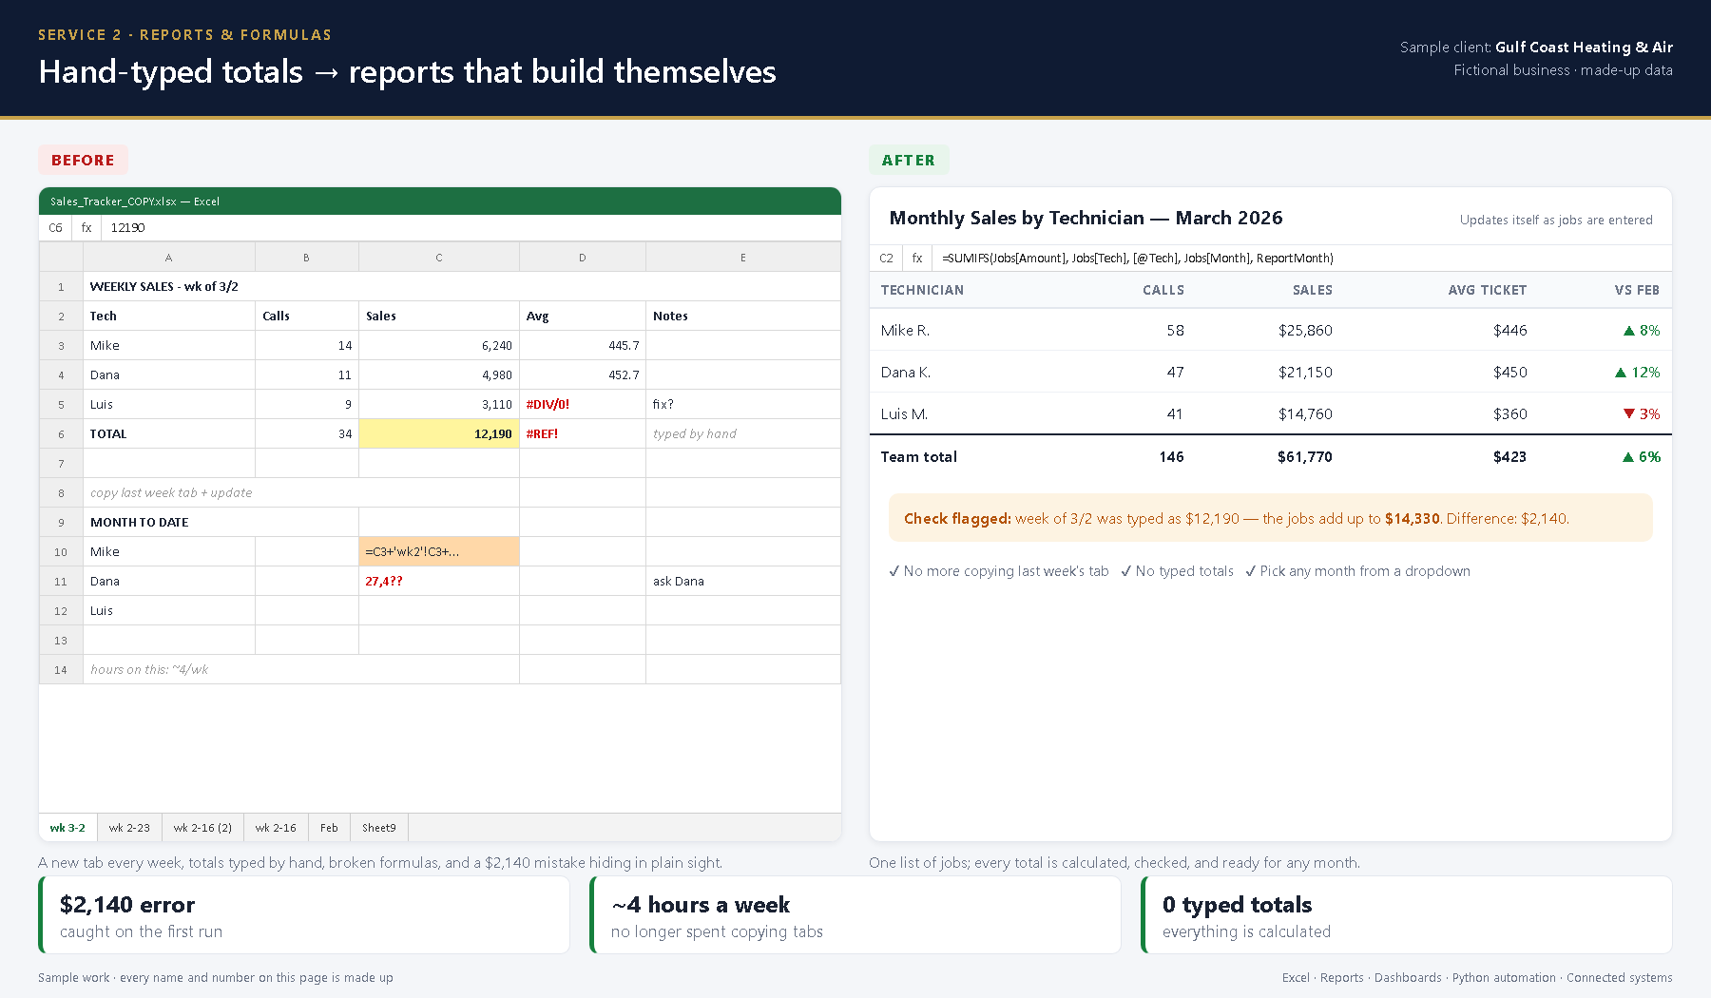1711x998 pixels.
Task: Open the wk 2-16 (2) sheet tab
Action: point(202,828)
